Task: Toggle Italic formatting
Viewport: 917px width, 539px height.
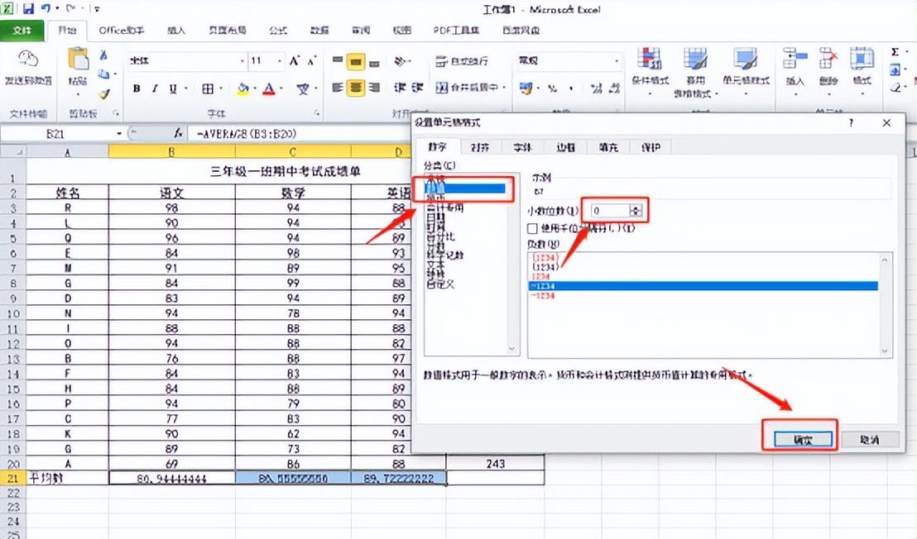Action: 155,88
